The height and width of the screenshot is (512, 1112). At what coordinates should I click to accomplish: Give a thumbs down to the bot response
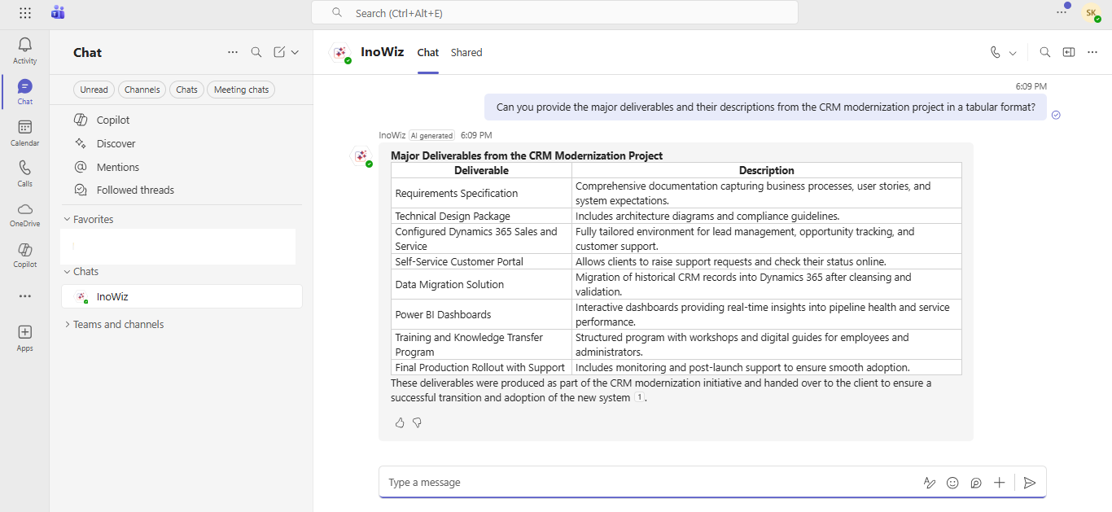click(417, 422)
